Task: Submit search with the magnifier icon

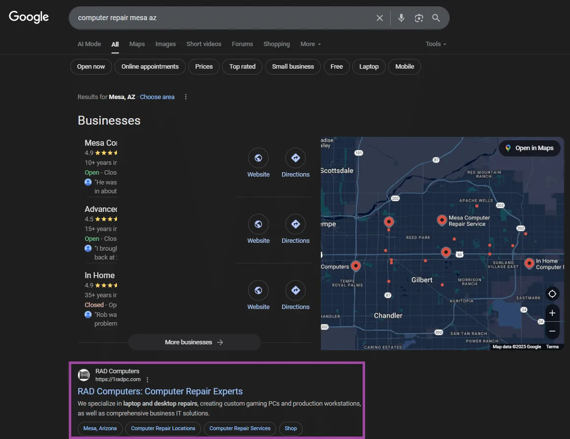Action: pyautogui.click(x=436, y=18)
